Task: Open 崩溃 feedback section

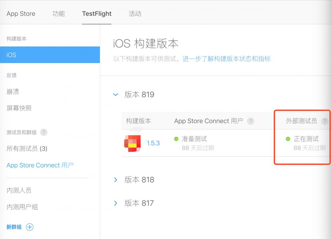Action: click(x=13, y=92)
